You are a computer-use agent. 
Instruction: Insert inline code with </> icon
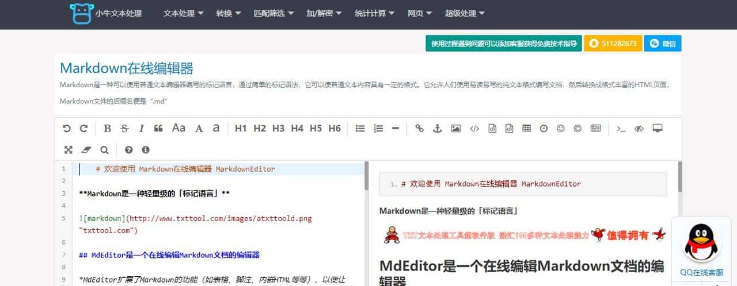click(x=474, y=129)
